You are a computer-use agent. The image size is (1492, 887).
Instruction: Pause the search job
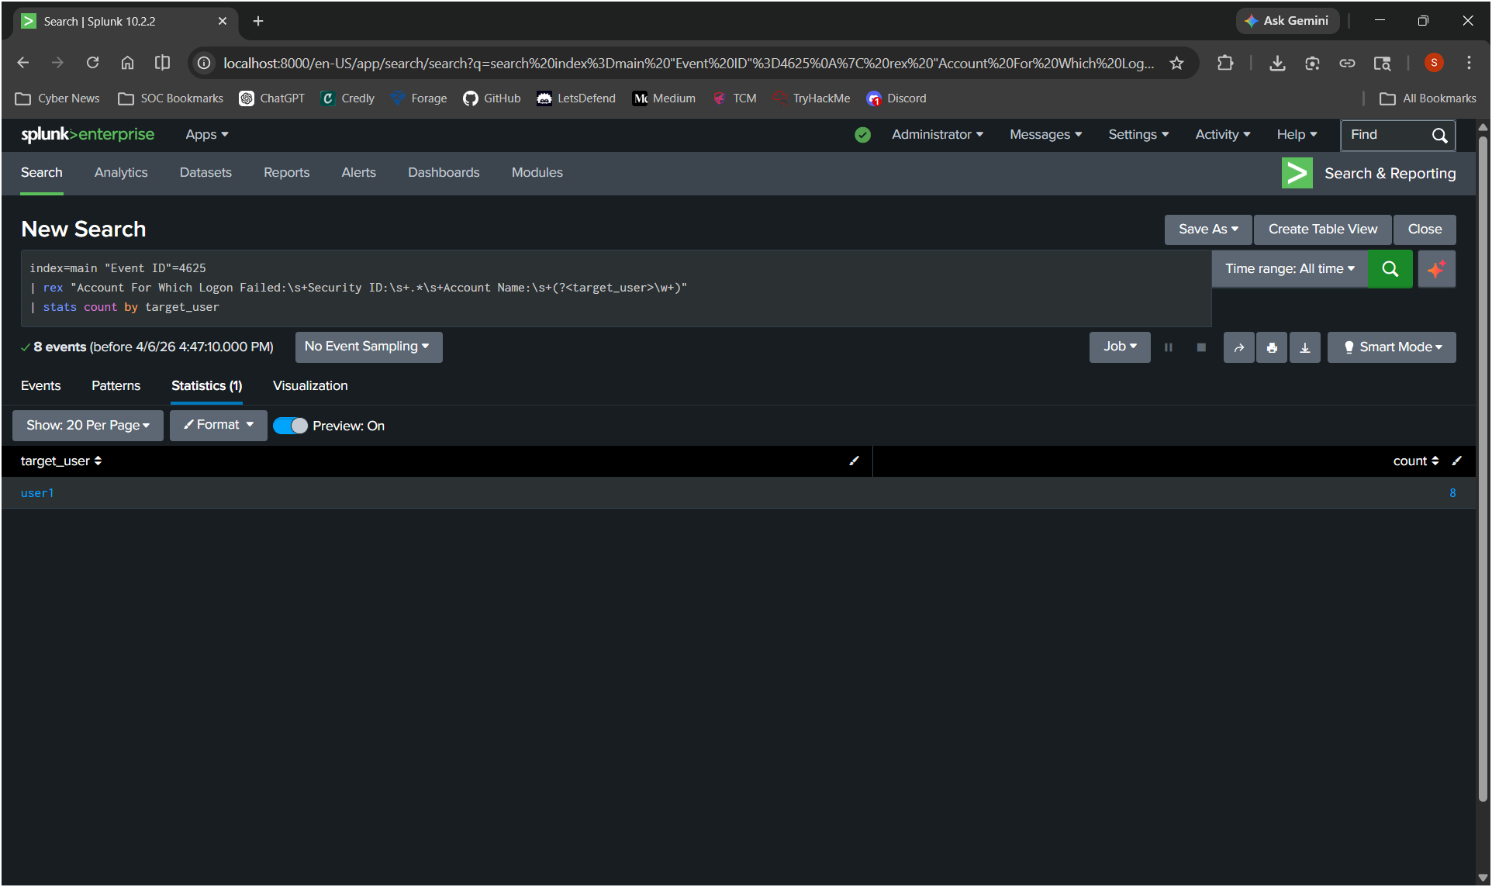[1168, 348]
